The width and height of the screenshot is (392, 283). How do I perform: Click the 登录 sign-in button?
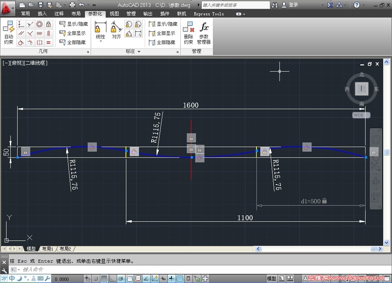[x=290, y=5]
